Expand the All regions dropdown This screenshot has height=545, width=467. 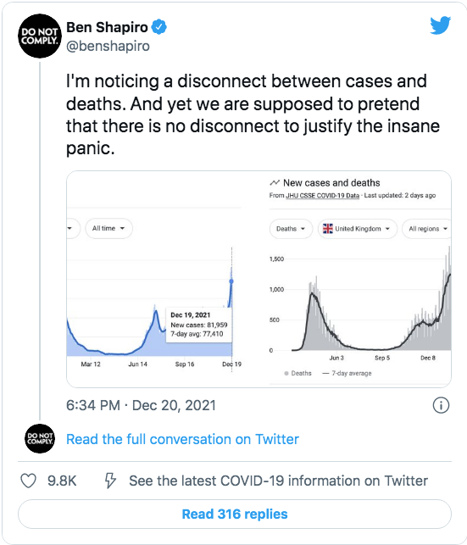[426, 229]
